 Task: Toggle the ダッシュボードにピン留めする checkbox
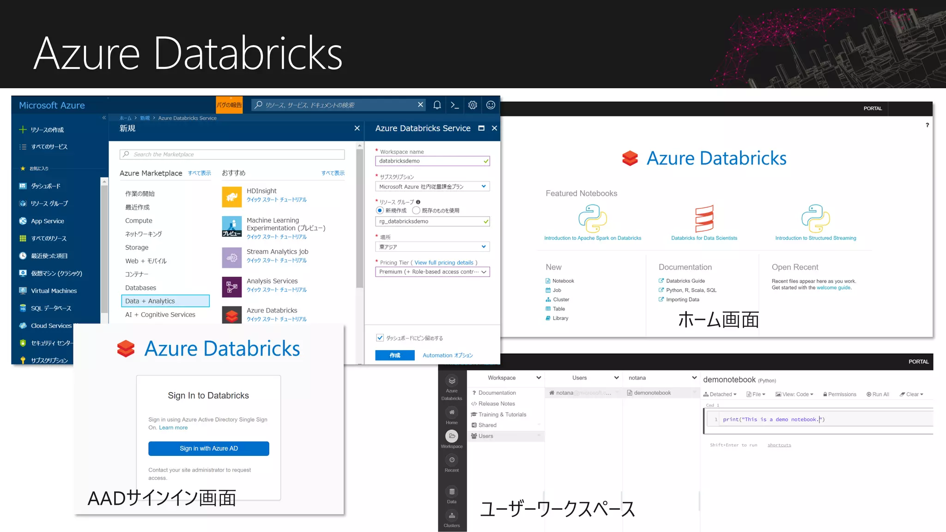tap(380, 338)
